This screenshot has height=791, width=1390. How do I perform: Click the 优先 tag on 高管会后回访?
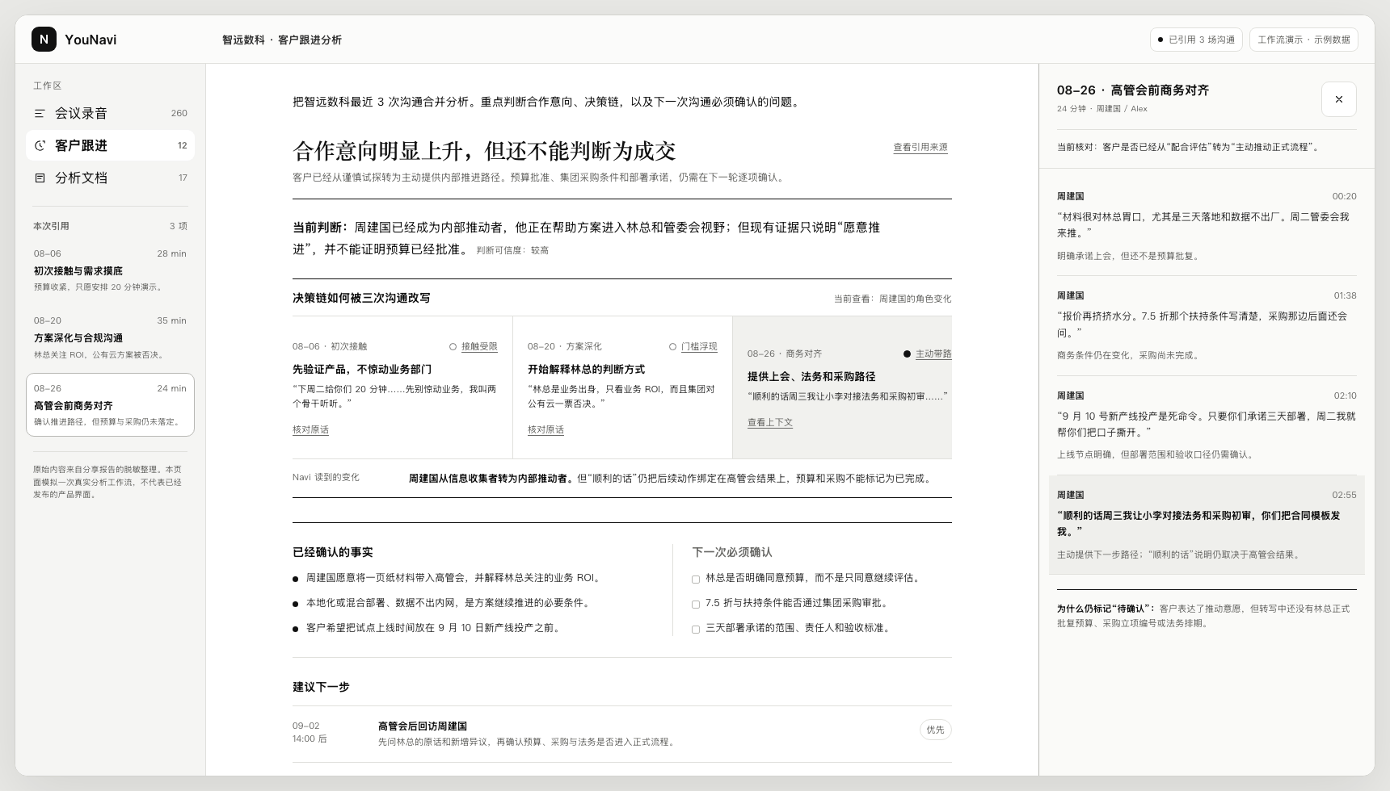pos(935,730)
